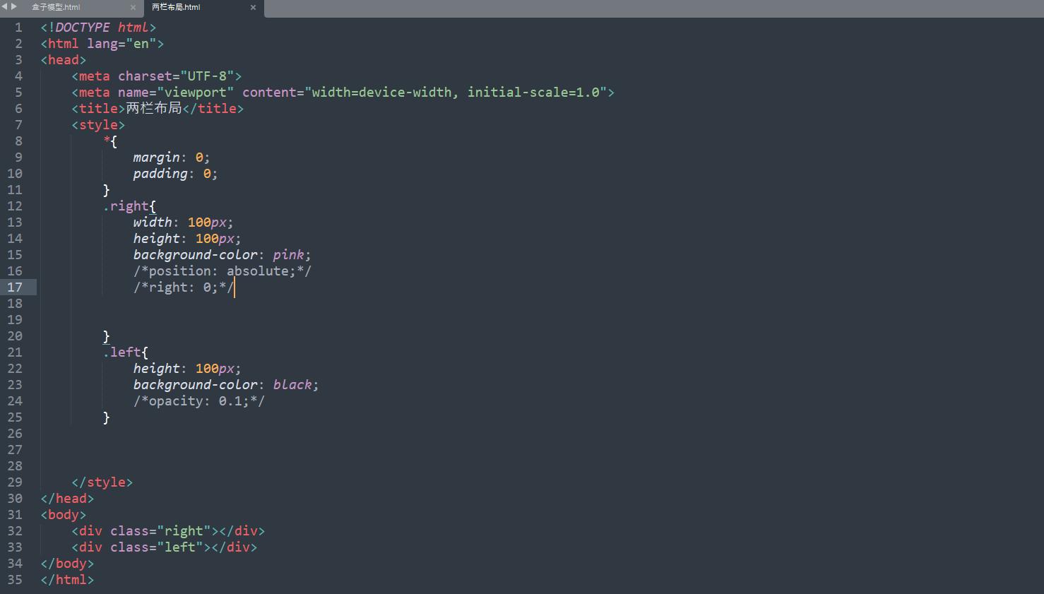Click the title text 两栏布局
Image resolution: width=1044 pixels, height=594 pixels.
click(154, 109)
